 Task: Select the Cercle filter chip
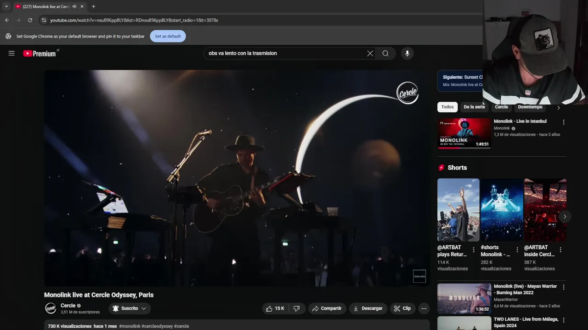point(502,107)
